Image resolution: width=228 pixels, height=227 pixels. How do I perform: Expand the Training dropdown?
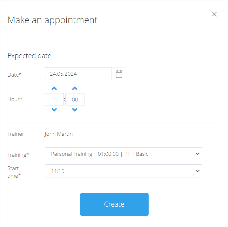coord(123,154)
